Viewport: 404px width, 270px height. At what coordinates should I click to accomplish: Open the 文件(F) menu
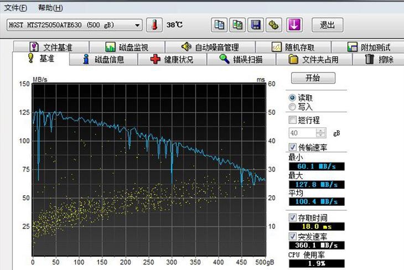click(x=15, y=8)
